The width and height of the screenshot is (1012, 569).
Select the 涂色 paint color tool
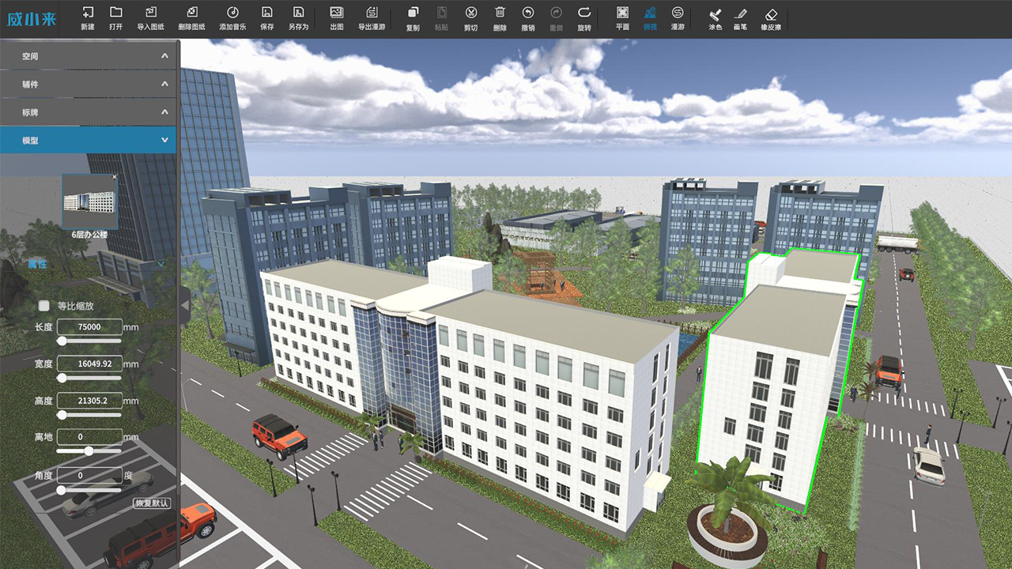click(x=715, y=18)
